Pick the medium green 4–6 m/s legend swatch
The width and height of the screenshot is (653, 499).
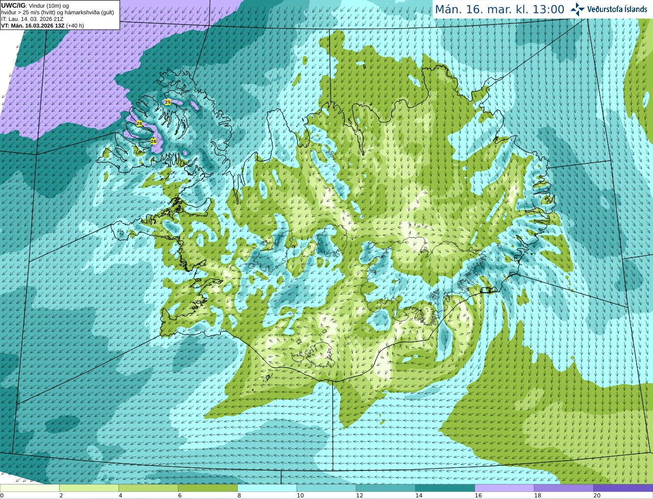click(148, 488)
